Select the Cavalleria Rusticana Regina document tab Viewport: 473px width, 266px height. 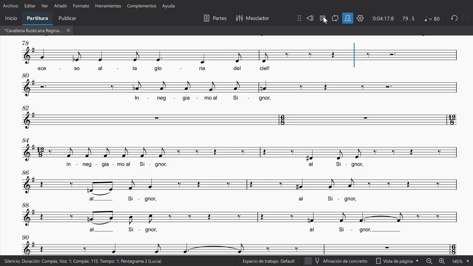(34, 31)
